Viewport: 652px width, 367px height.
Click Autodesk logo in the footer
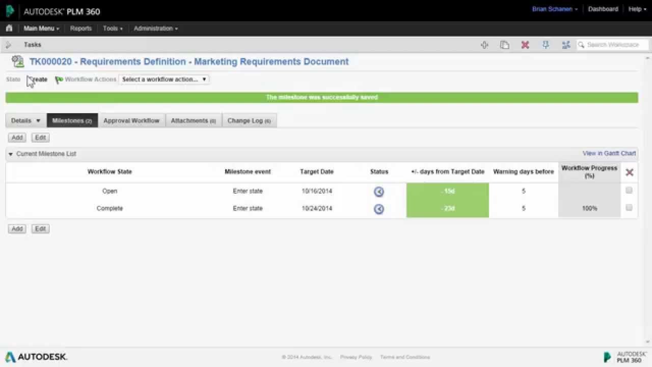36,357
